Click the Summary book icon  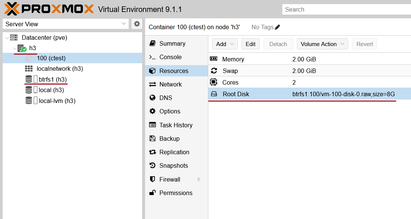(152, 43)
